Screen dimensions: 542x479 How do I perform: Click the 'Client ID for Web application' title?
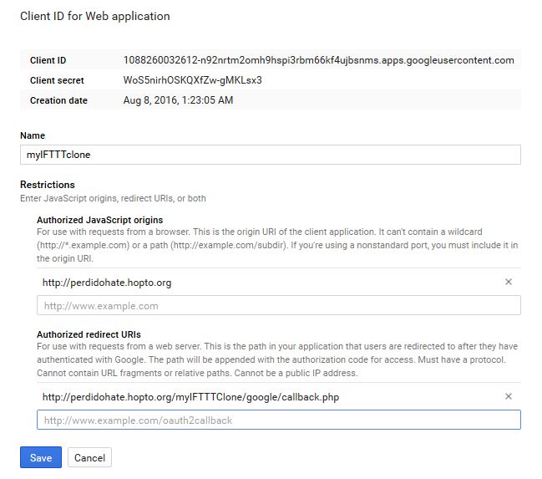94,16
